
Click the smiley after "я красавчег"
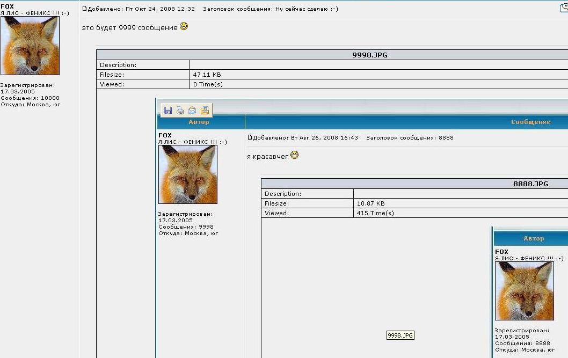[x=294, y=155]
